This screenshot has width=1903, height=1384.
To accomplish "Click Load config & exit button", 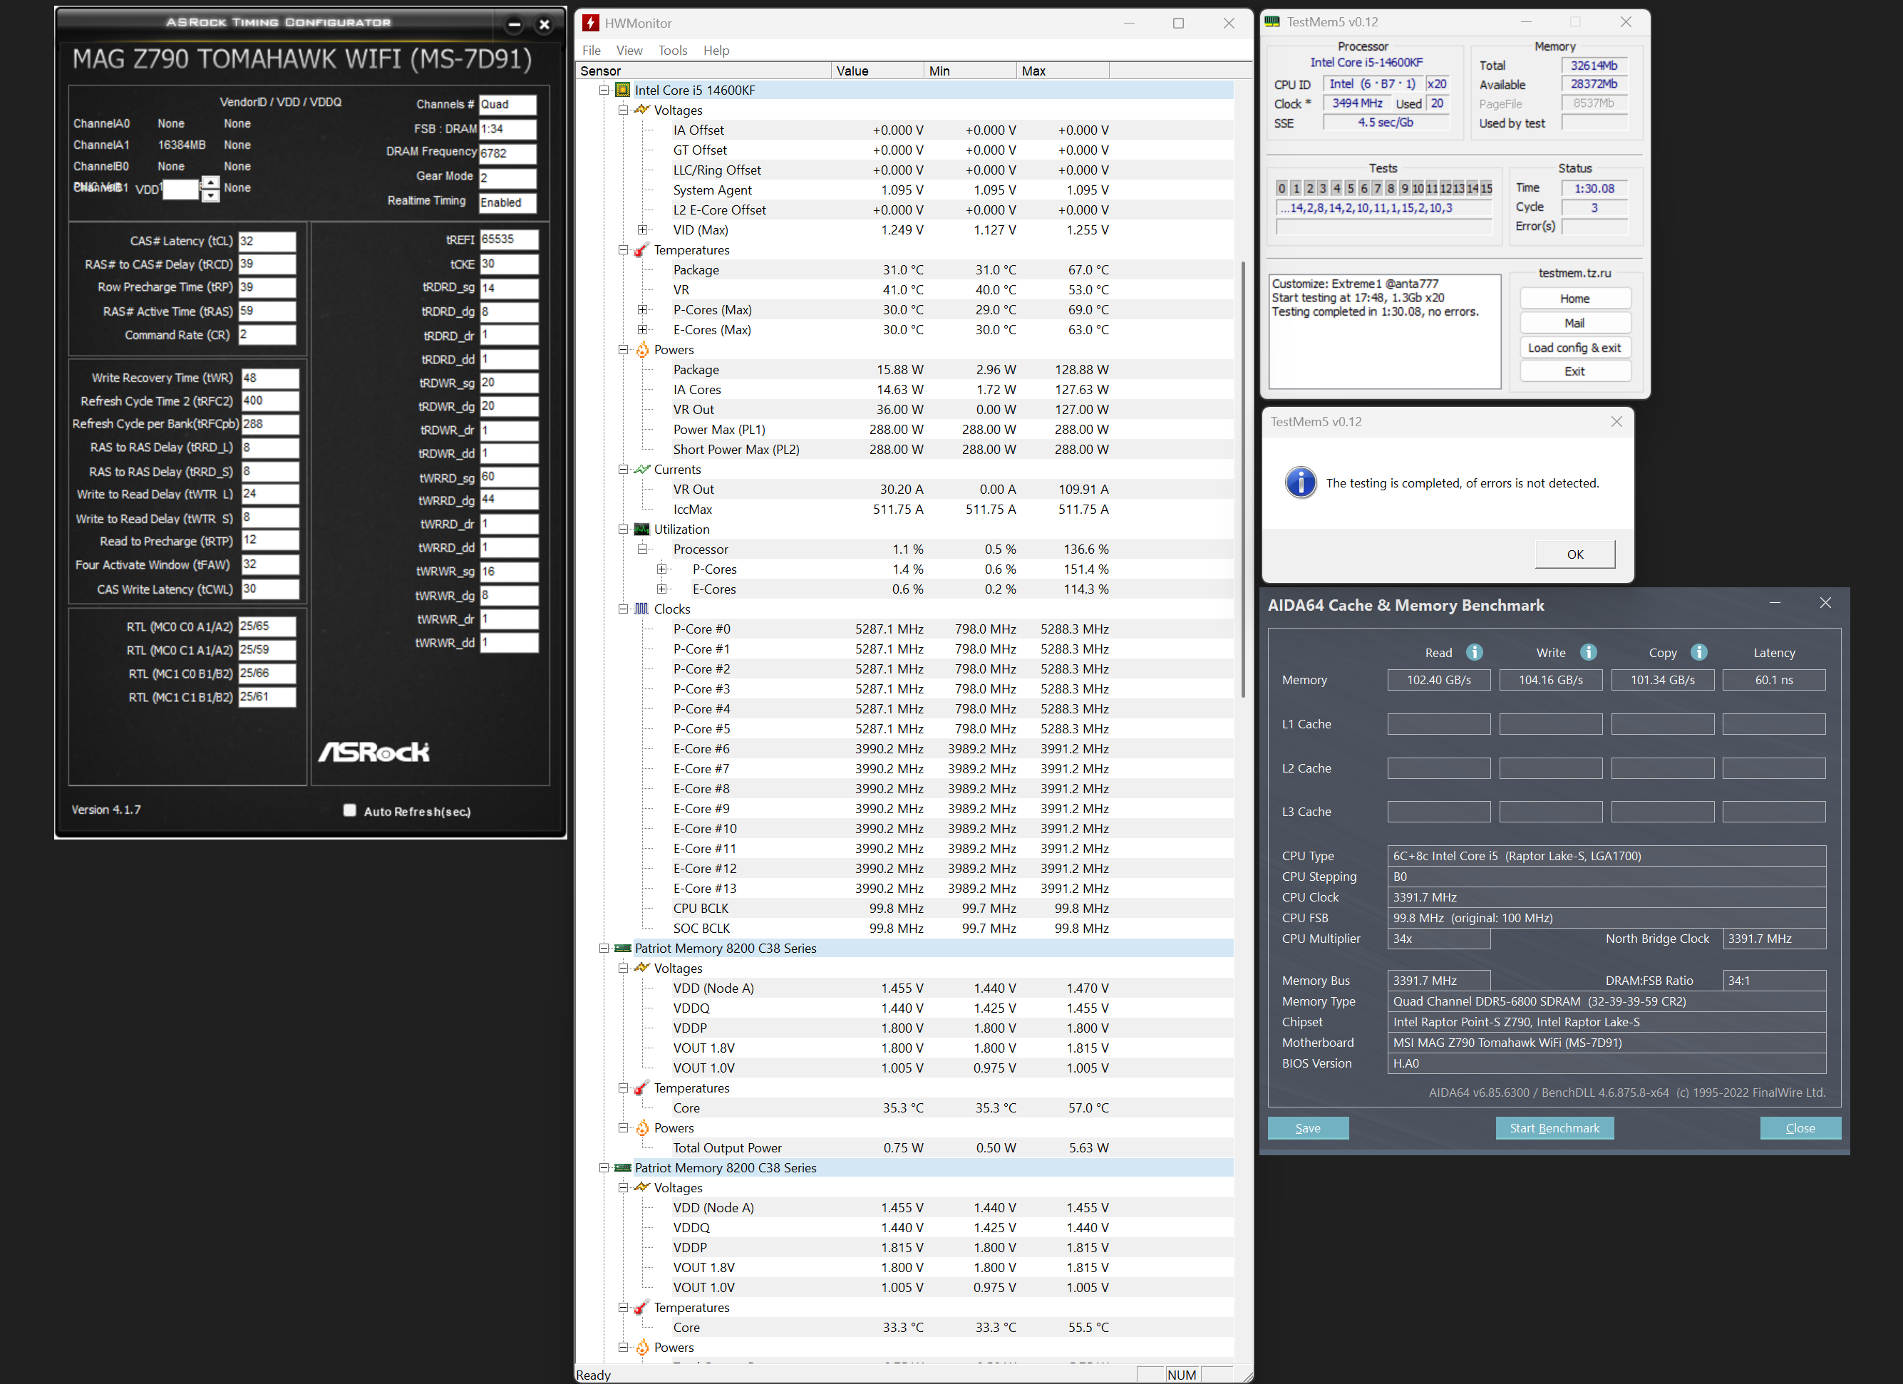I will tap(1574, 347).
